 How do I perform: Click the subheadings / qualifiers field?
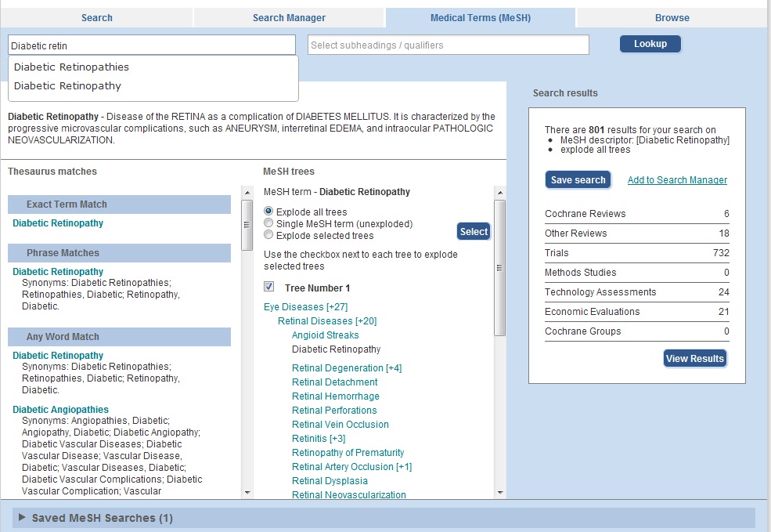(448, 45)
